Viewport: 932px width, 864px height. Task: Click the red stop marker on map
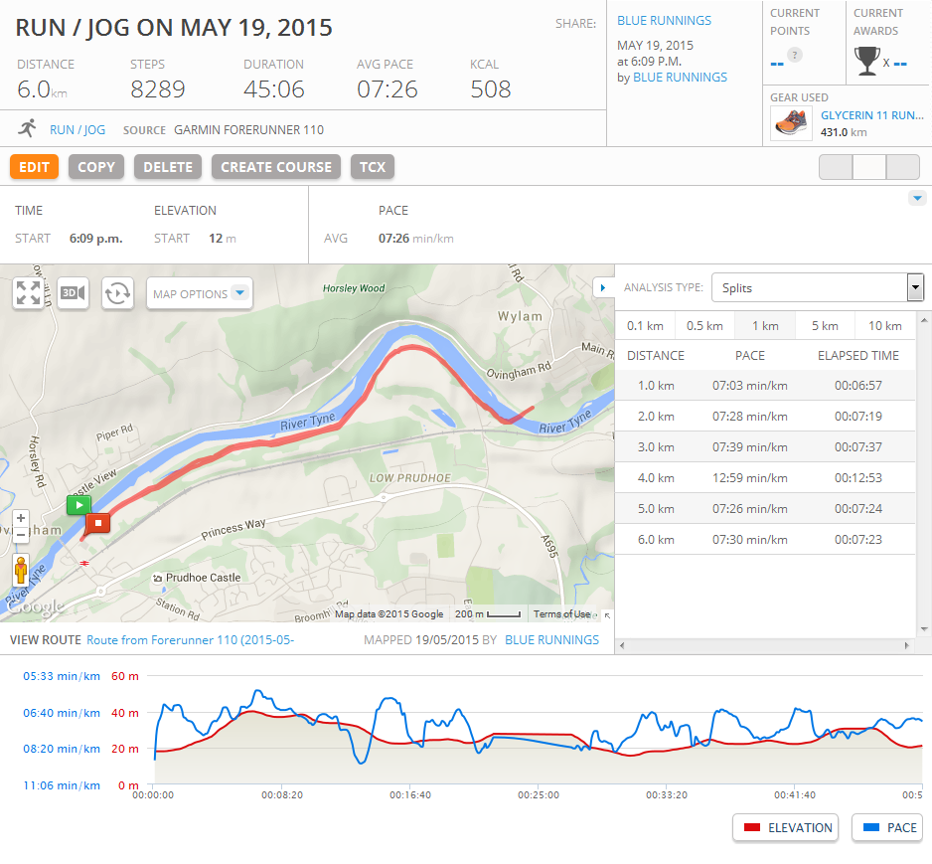pyautogui.click(x=97, y=522)
